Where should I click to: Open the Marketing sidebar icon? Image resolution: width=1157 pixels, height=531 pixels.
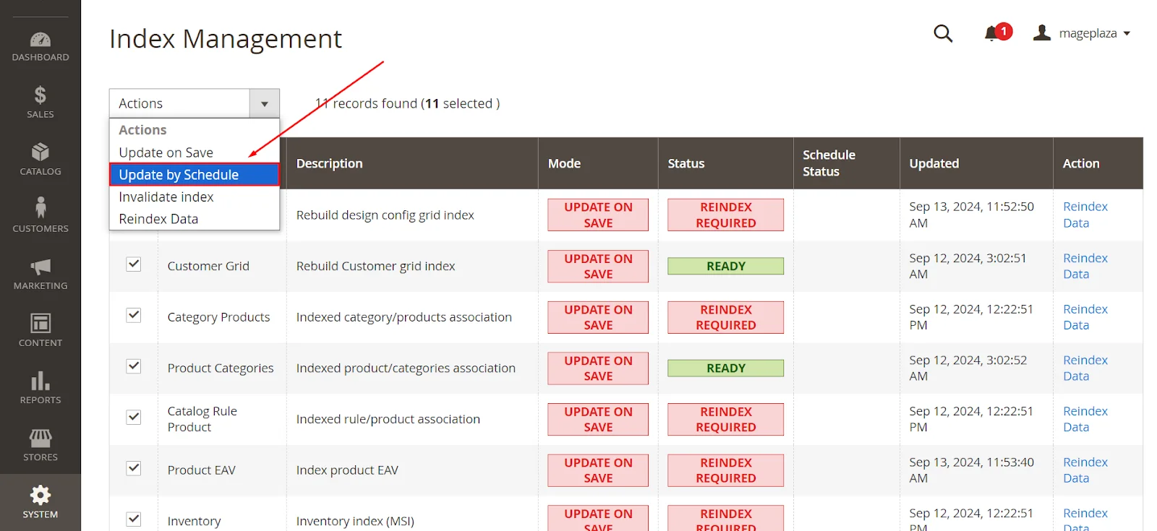40,274
